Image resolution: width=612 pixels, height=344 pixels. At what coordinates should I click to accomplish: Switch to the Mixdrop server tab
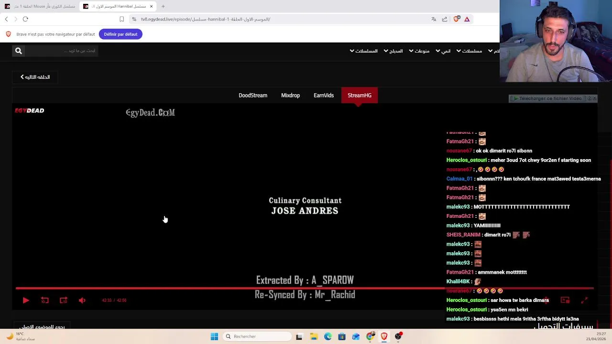pyautogui.click(x=290, y=96)
